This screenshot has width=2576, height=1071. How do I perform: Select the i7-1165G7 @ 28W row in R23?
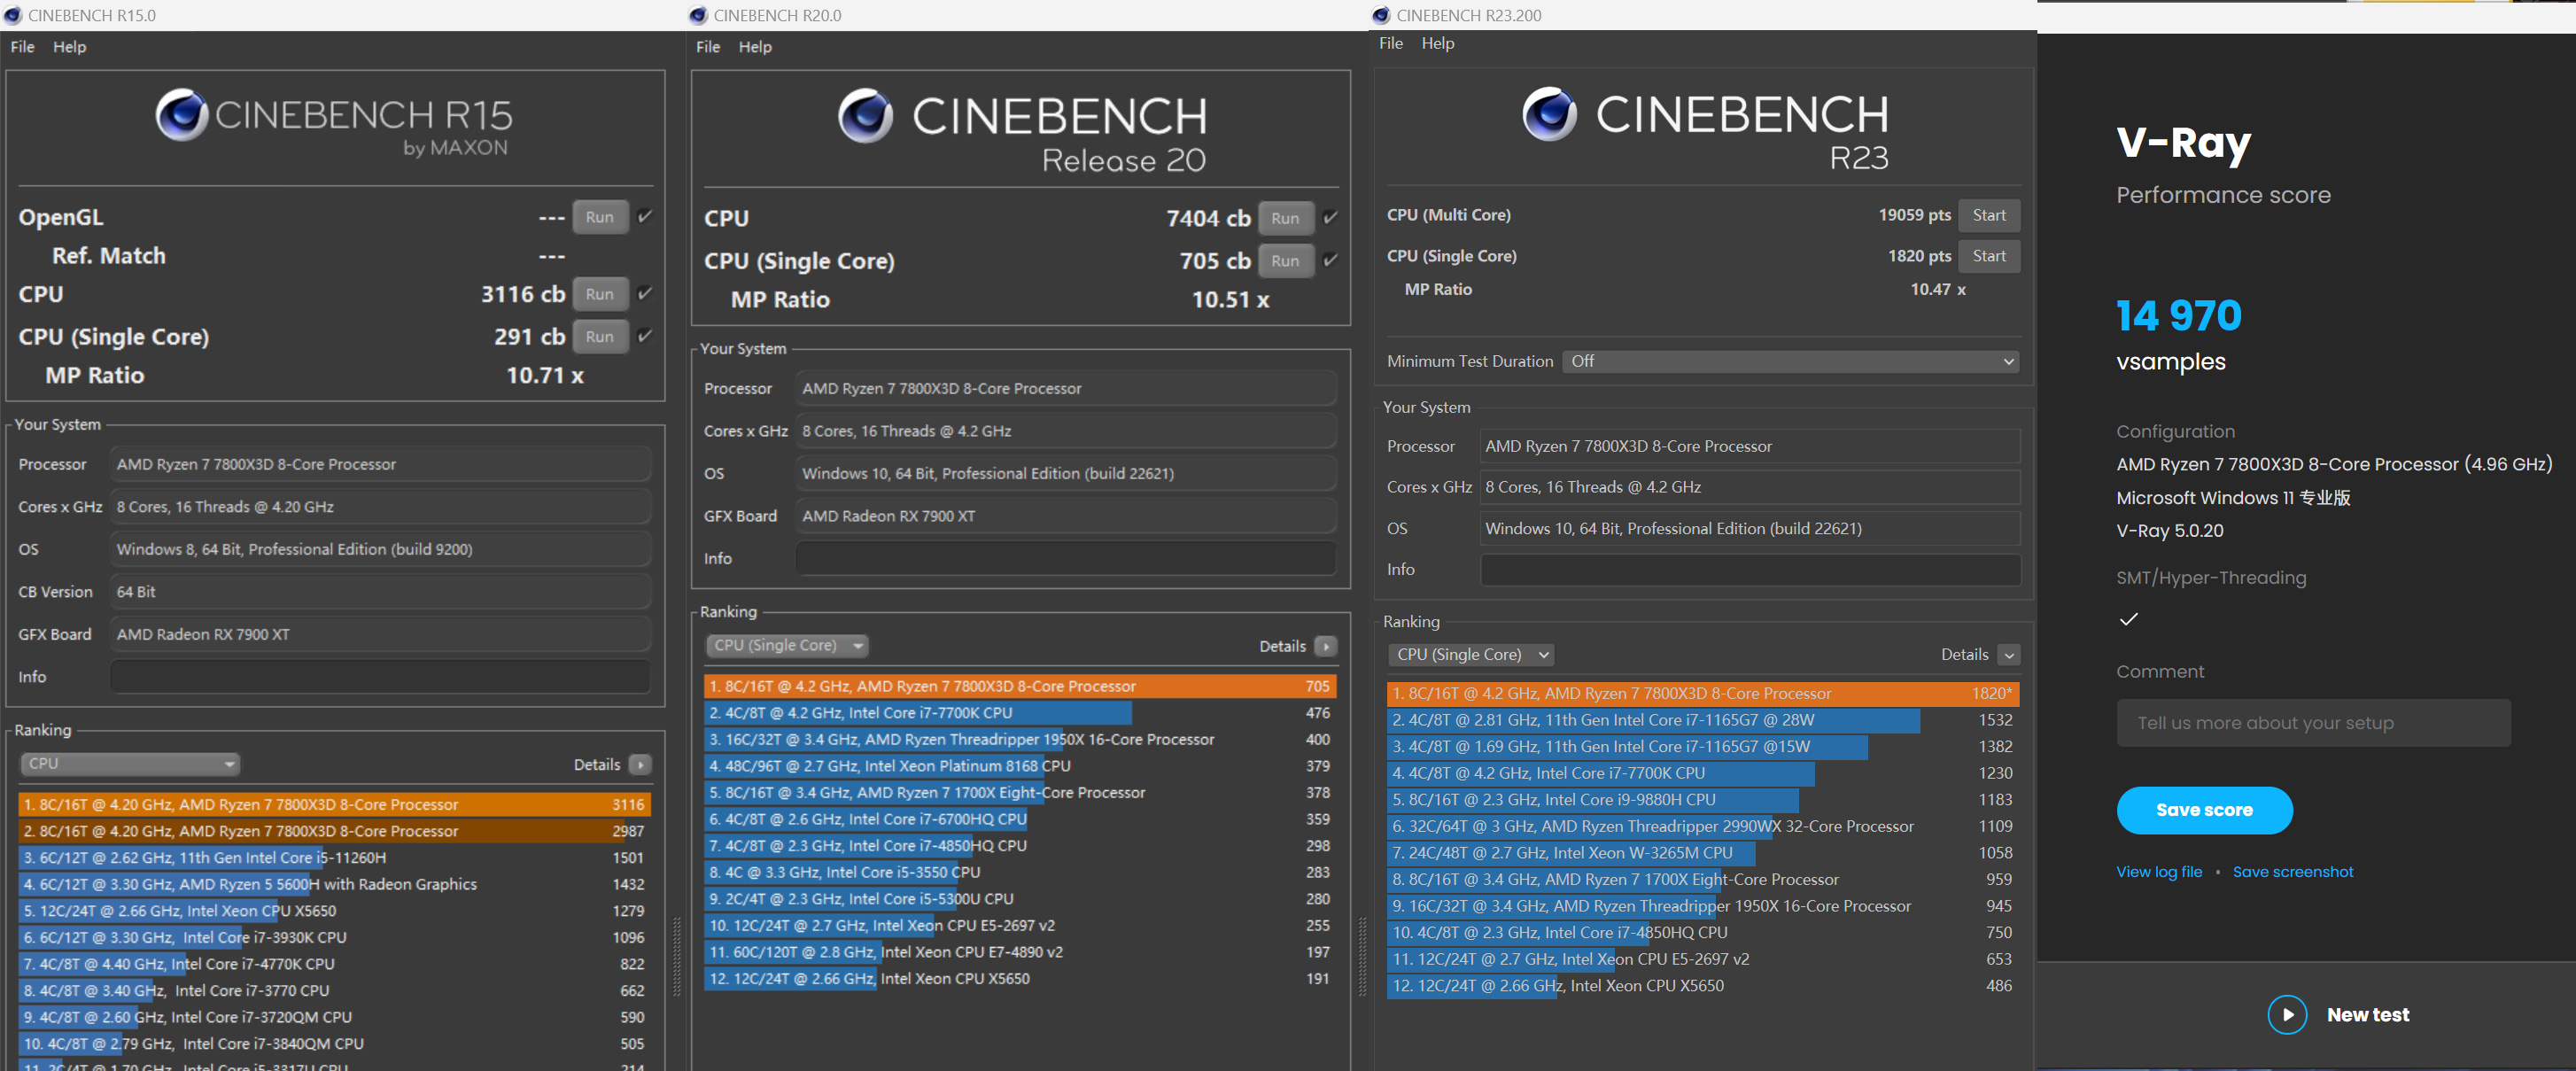pyautogui.click(x=1703, y=720)
